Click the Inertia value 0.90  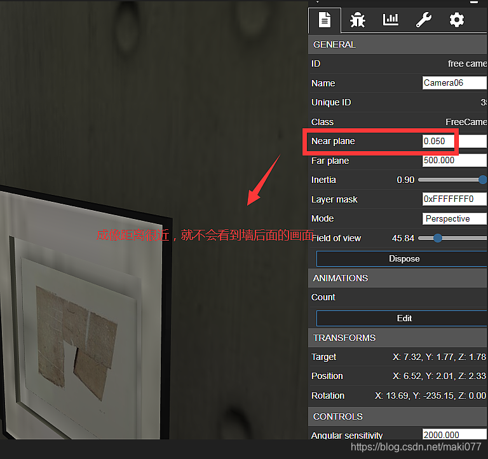pos(405,180)
